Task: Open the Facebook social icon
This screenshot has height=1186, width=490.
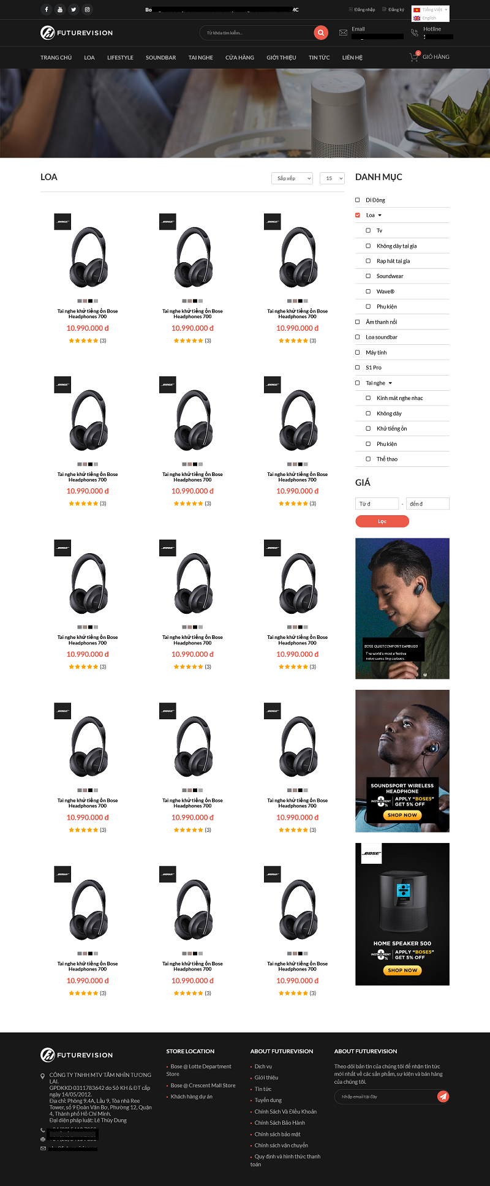Action: click(46, 9)
